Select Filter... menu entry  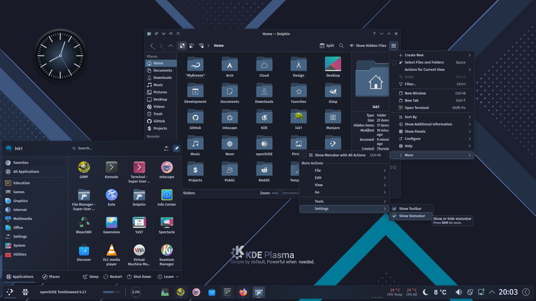coord(432,84)
